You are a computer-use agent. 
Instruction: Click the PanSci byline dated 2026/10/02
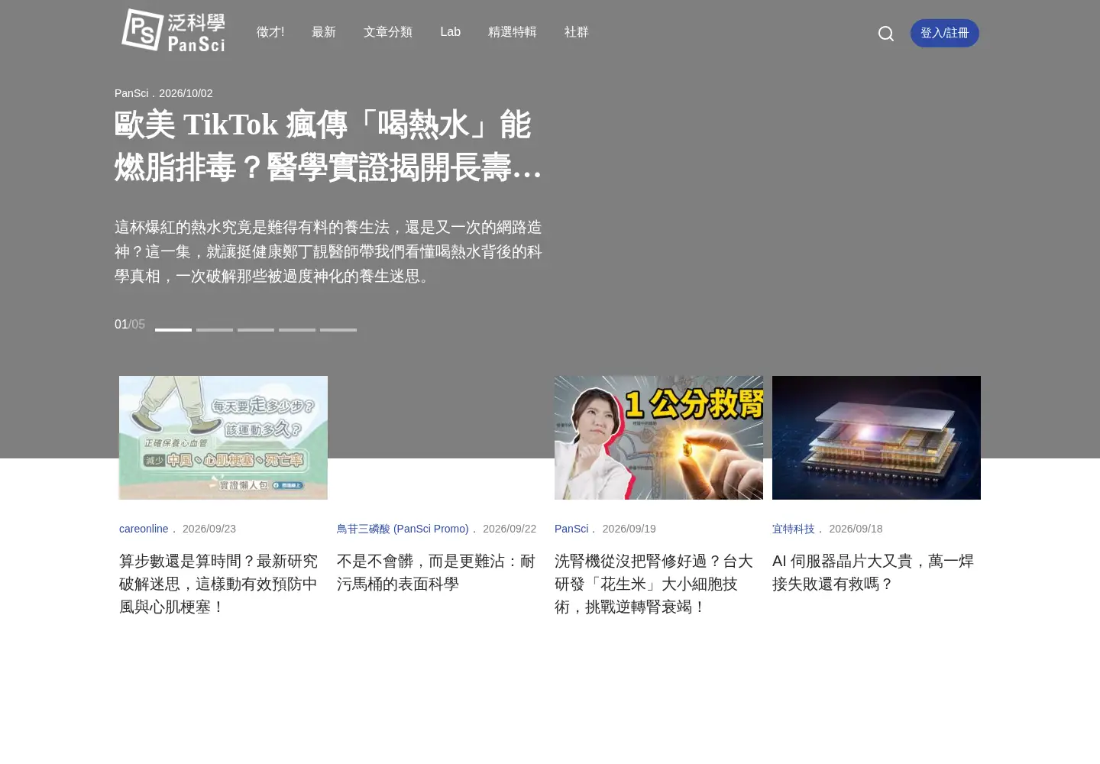click(163, 93)
